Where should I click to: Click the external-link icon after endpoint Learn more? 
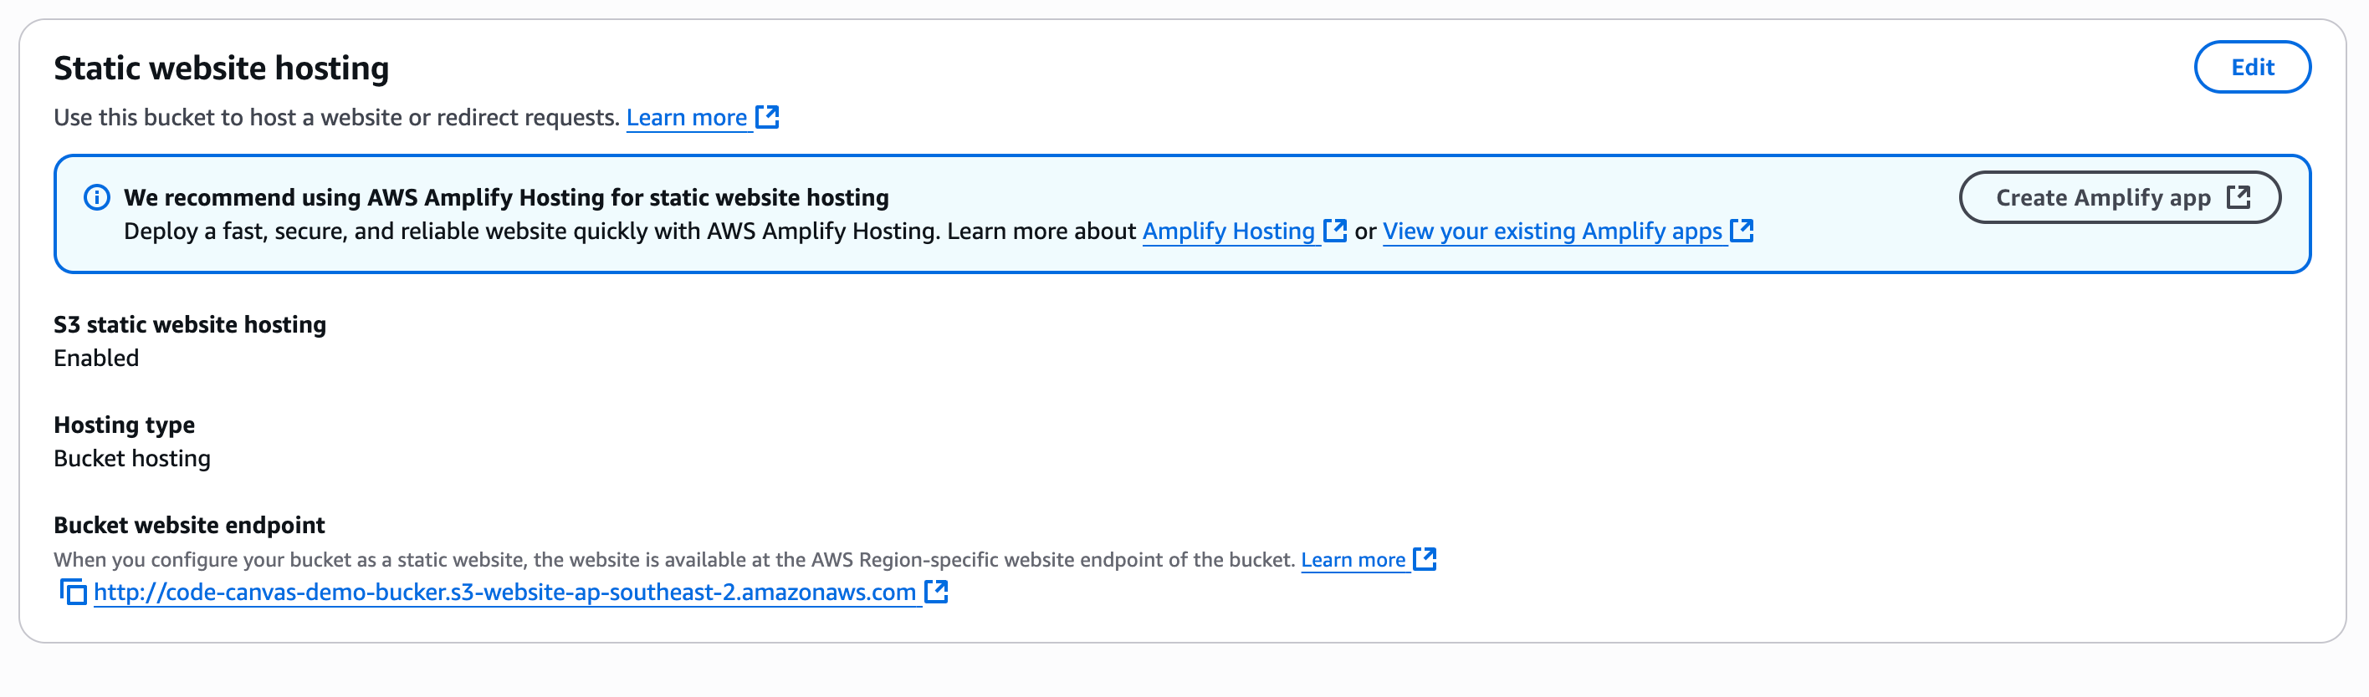(x=1425, y=558)
